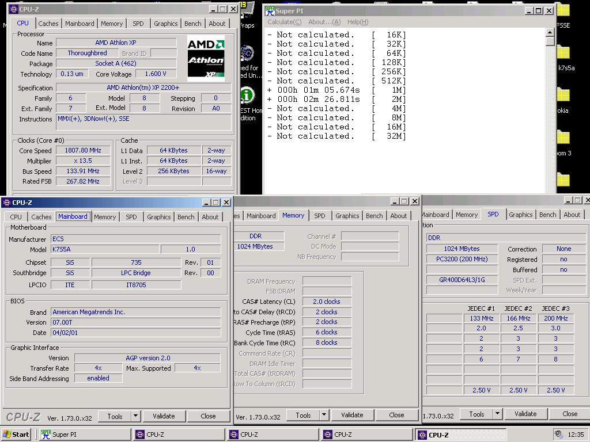
Task: Click the Tools button in the Mainboard window
Action: 115,416
